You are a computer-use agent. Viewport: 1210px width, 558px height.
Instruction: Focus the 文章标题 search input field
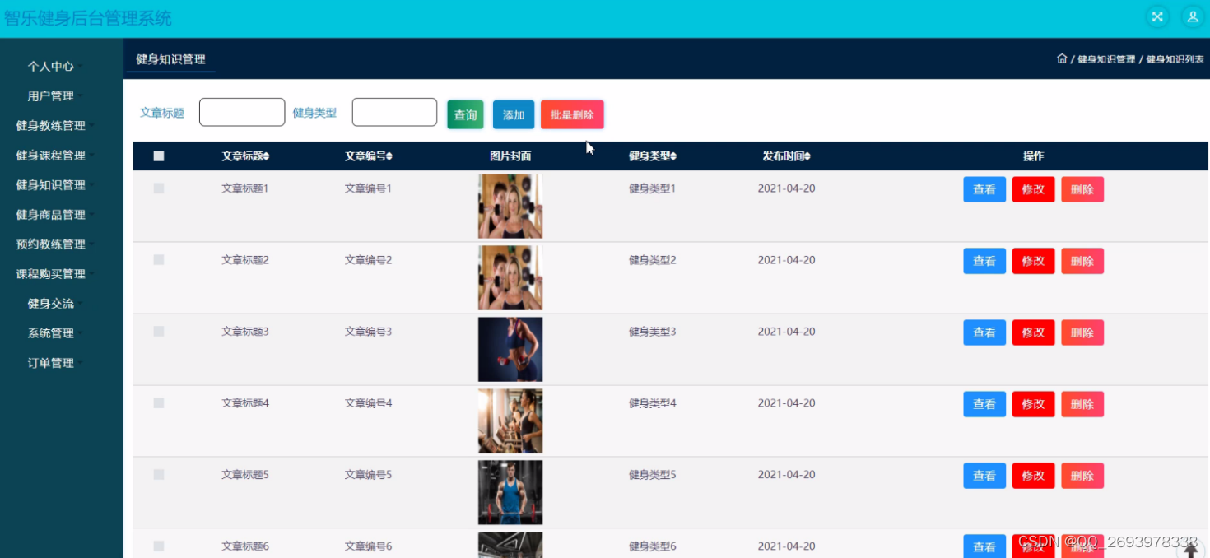242,112
